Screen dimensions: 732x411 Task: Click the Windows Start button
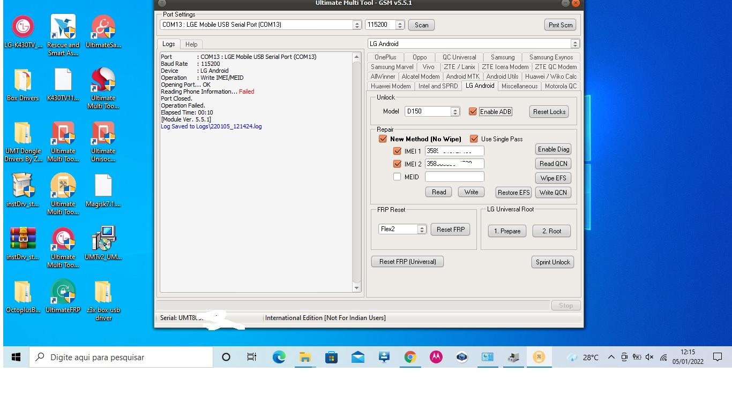pyautogui.click(x=16, y=357)
